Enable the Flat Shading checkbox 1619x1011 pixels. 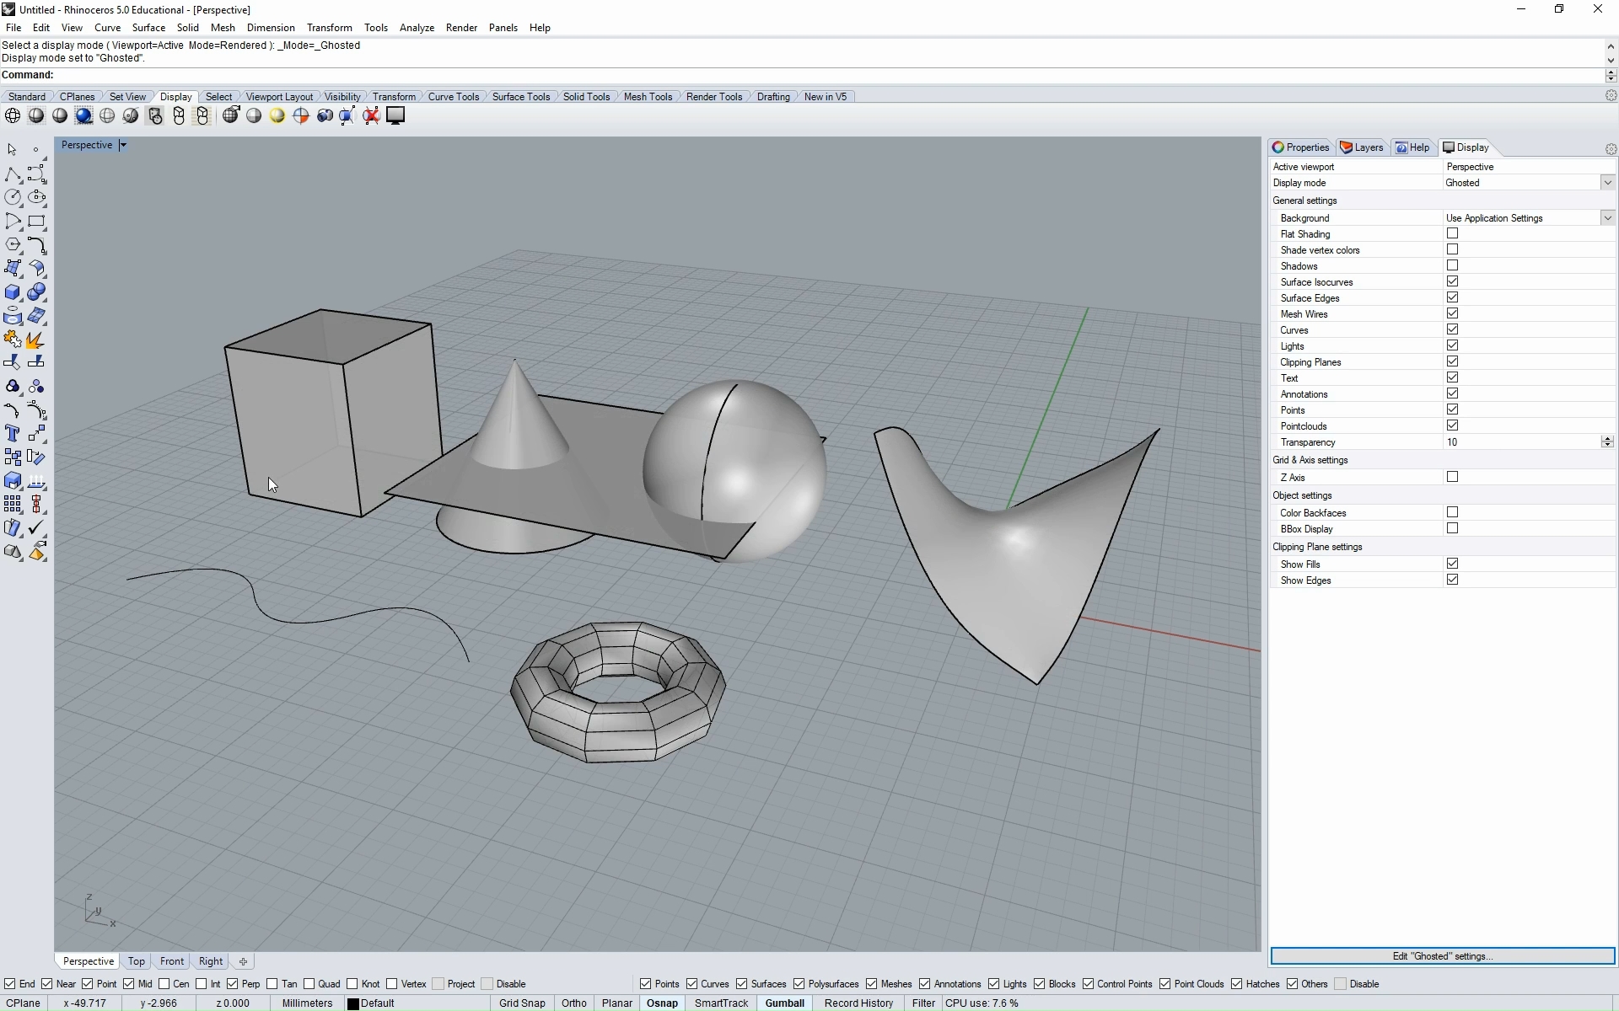coord(1452,233)
